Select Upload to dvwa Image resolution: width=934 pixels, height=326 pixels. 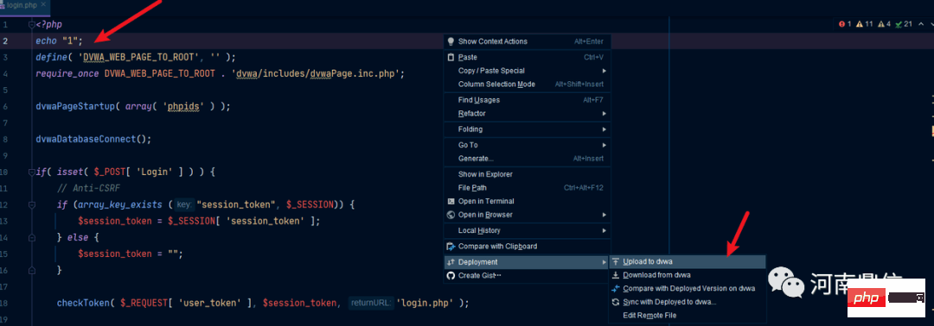pos(688,262)
